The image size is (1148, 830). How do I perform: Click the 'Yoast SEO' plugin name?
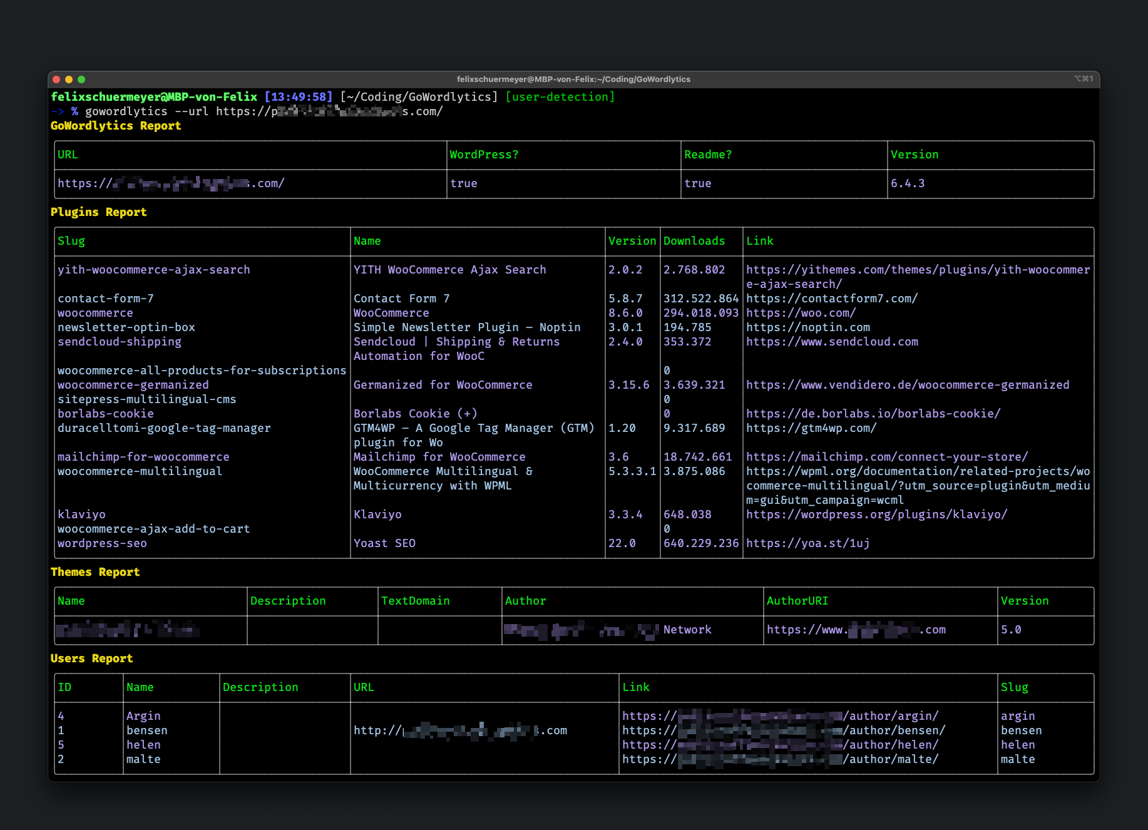click(x=384, y=543)
